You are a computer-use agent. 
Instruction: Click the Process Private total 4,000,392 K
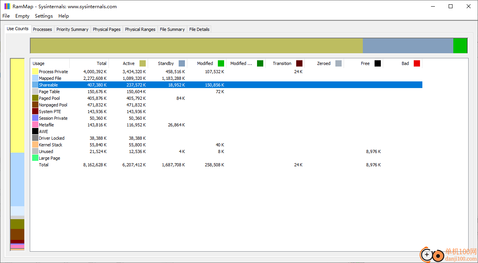tap(95, 72)
